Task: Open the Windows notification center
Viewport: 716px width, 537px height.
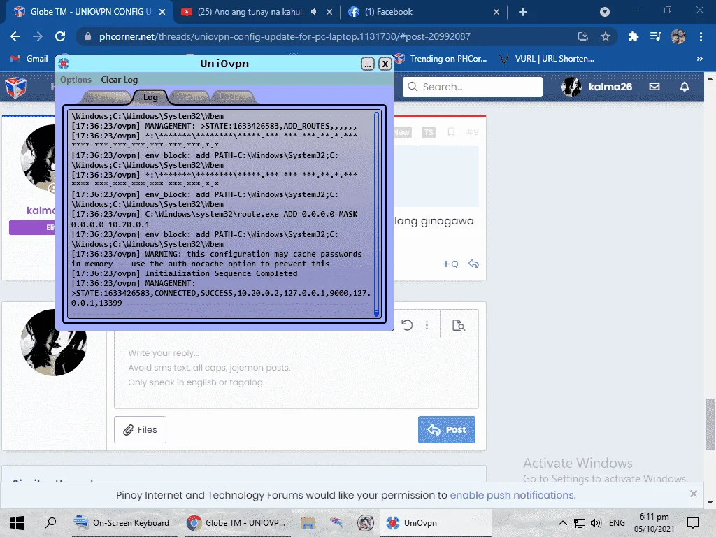Action: (x=693, y=523)
